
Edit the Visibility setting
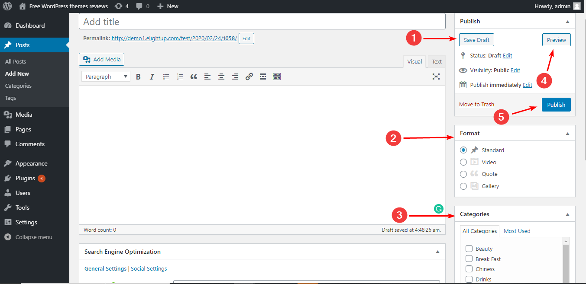coord(515,70)
